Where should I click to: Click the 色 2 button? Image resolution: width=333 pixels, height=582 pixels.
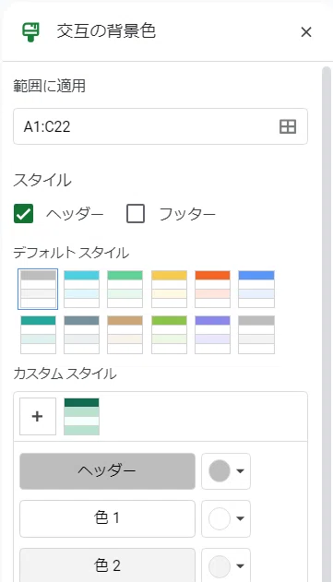(x=107, y=565)
